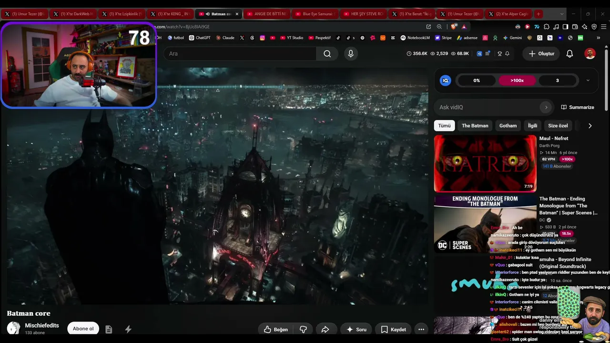Dislike the Batman core video
The height and width of the screenshot is (343, 610).
[303, 329]
